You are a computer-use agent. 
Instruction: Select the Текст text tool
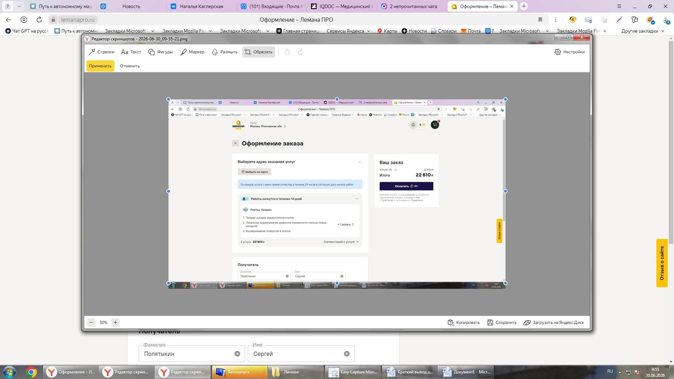131,52
